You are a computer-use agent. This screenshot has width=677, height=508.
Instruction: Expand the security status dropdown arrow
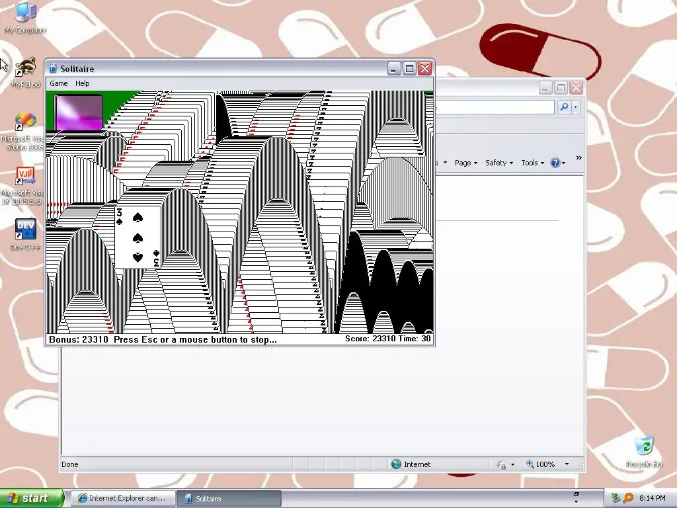tap(512, 465)
